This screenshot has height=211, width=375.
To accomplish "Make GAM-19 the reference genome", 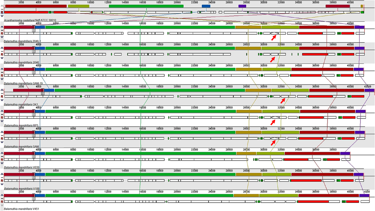I will [2, 76].
